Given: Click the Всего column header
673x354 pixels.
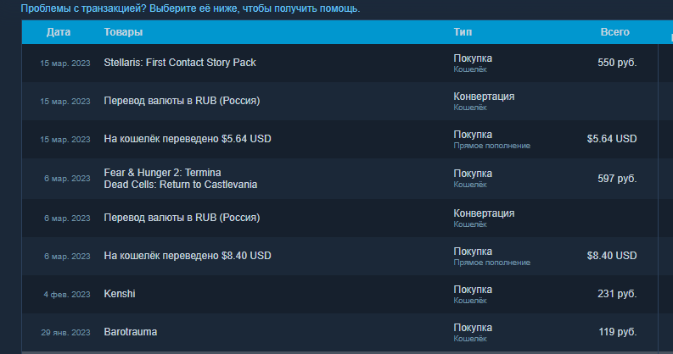Looking at the screenshot, I should pos(614,32).
